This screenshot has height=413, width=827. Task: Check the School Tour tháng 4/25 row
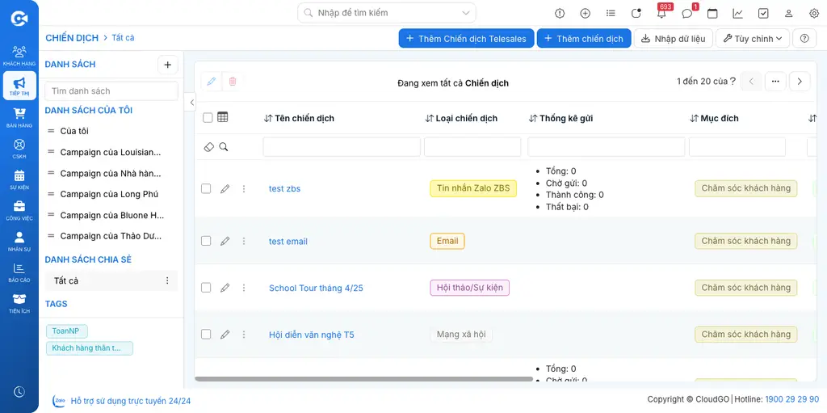(206, 287)
